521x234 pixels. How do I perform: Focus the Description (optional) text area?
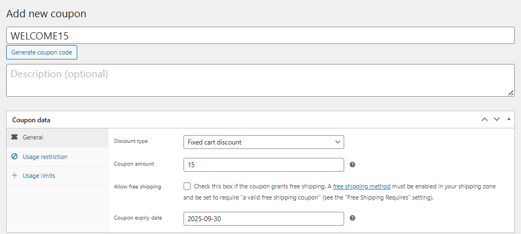[260, 81]
